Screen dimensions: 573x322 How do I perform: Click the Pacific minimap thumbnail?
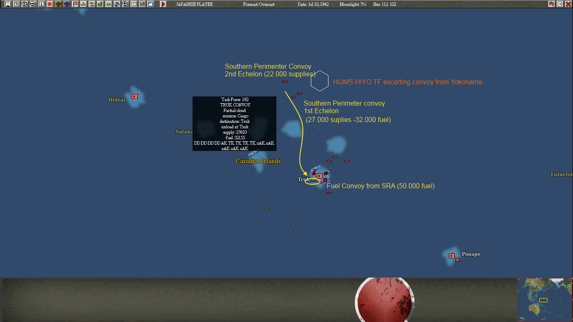tap(545, 300)
